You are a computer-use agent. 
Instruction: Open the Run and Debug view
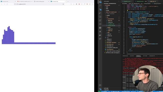point(100,13)
